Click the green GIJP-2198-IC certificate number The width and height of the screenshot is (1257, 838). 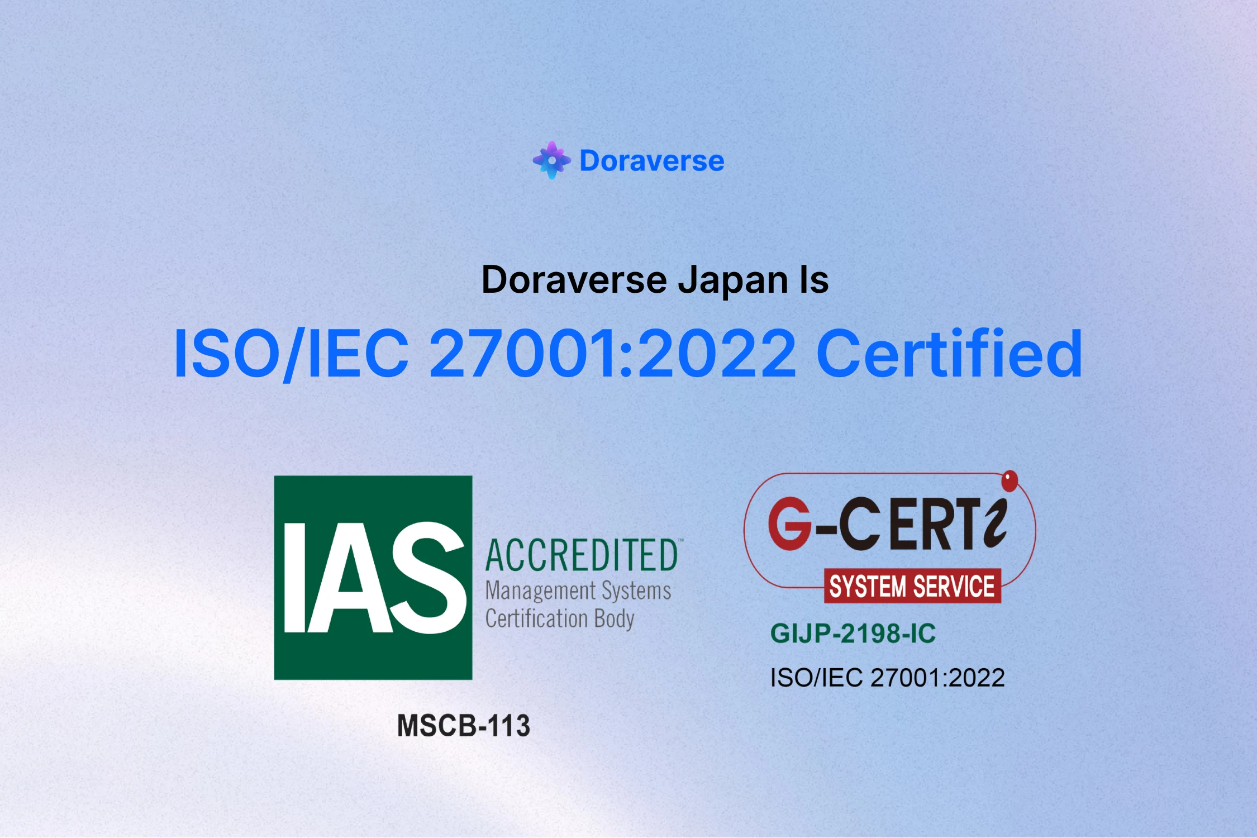853,634
